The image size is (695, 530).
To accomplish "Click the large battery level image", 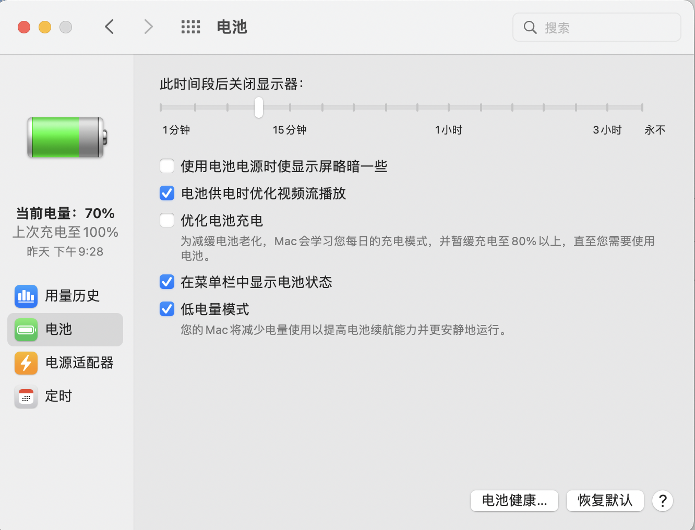I will click(66, 138).
